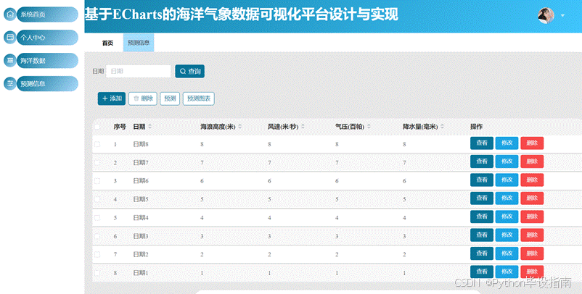Click red 删除 for row 日期1
Viewport: 582px width, 294px height.
click(x=532, y=272)
